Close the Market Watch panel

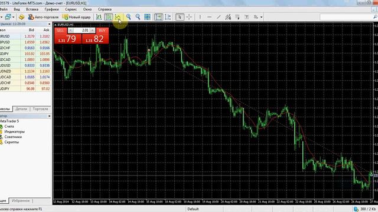pos(49,24)
